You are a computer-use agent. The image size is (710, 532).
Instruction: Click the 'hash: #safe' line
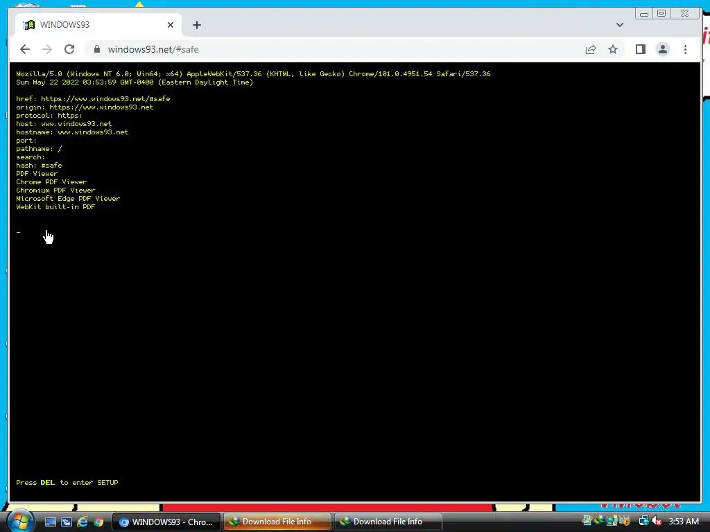39,166
